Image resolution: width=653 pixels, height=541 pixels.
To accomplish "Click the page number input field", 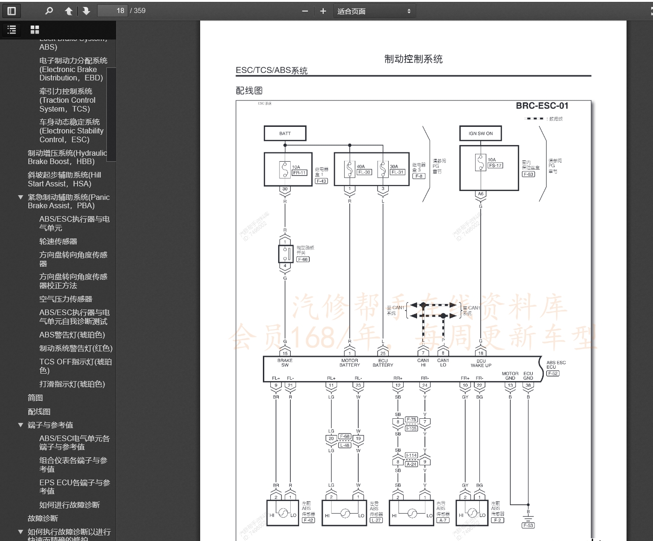I will coord(112,11).
